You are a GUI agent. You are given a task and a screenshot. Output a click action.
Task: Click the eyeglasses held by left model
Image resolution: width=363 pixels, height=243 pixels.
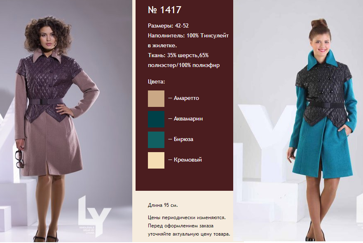[x=19, y=159]
